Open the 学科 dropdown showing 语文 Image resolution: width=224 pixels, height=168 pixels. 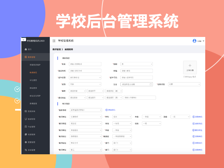click(x=122, y=117)
